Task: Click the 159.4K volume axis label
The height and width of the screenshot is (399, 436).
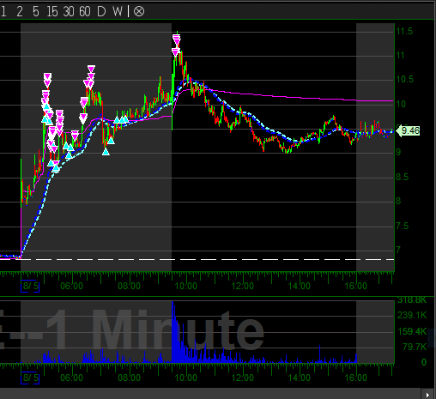Action: [x=412, y=331]
